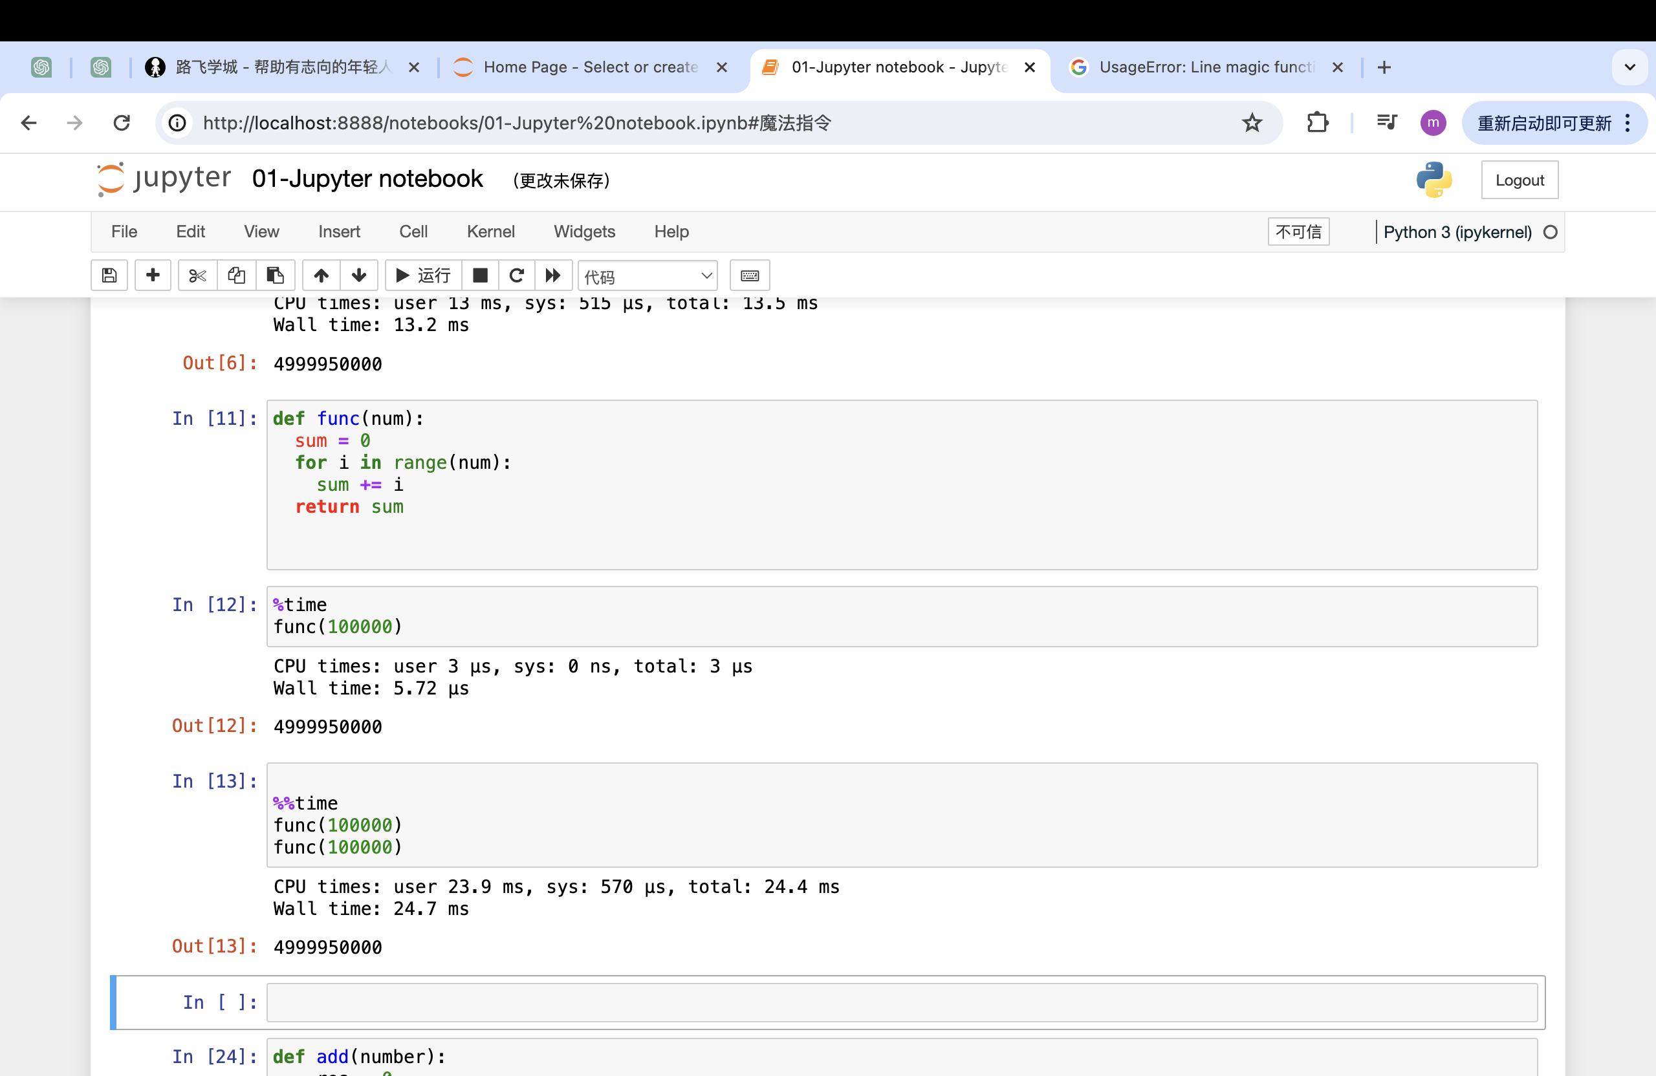Open media control icon in browser toolbar
The image size is (1656, 1076).
(1387, 123)
